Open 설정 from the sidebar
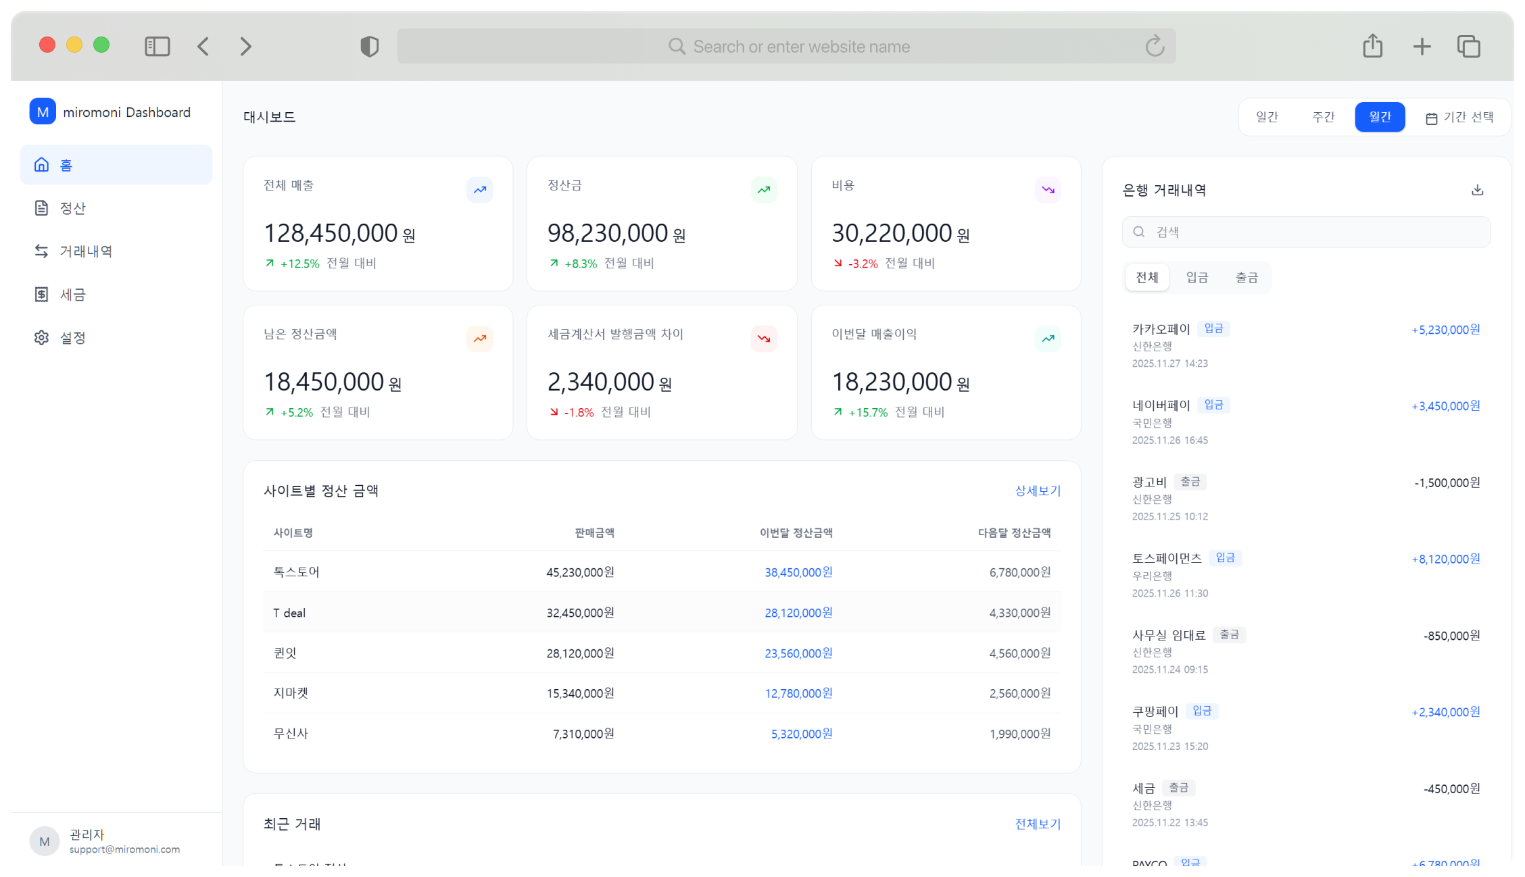 point(72,338)
